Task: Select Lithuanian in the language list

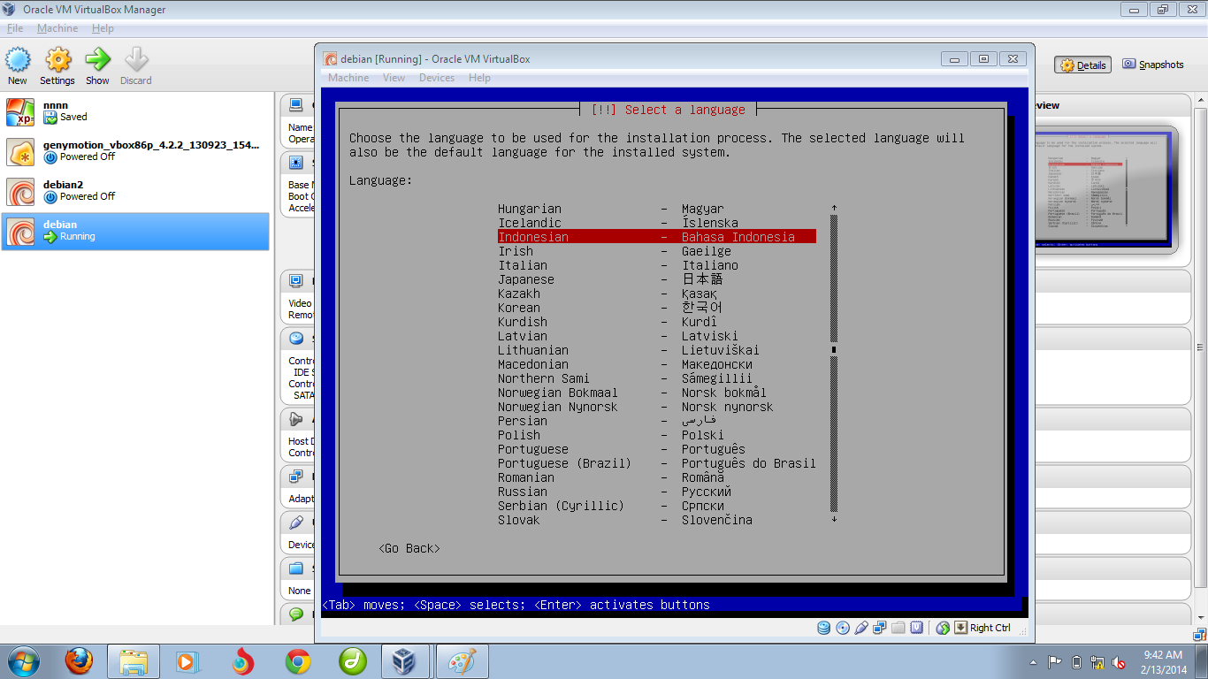Action: [x=656, y=350]
